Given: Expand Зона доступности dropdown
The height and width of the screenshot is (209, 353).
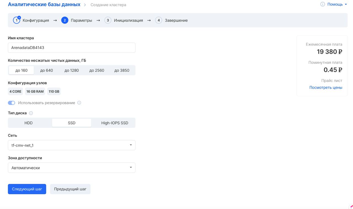Looking at the screenshot, I should (x=72, y=168).
